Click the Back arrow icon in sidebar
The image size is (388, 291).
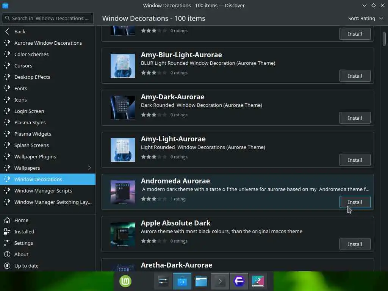(x=7, y=31)
